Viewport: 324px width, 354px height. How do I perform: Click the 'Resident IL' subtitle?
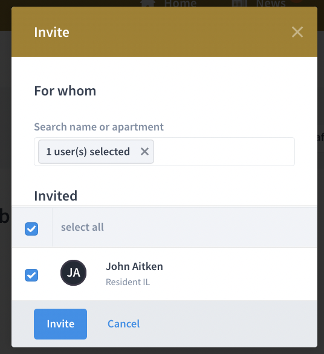[x=128, y=282]
